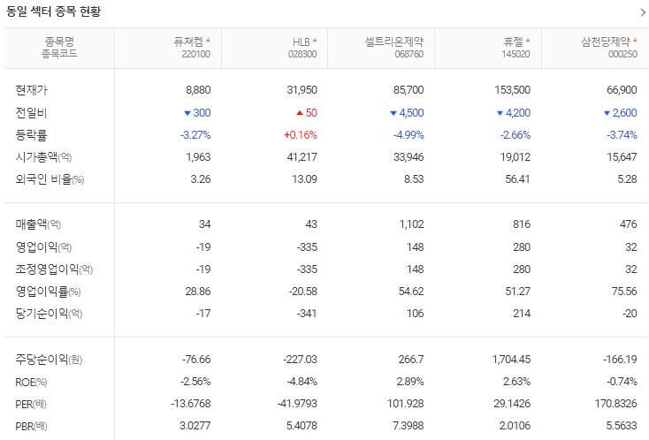Click sales value 1,102

(412, 224)
